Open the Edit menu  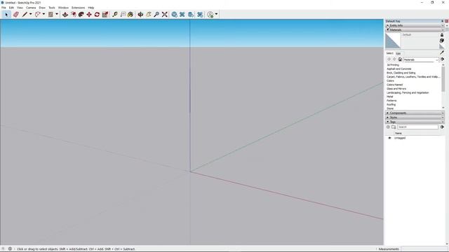[11, 8]
